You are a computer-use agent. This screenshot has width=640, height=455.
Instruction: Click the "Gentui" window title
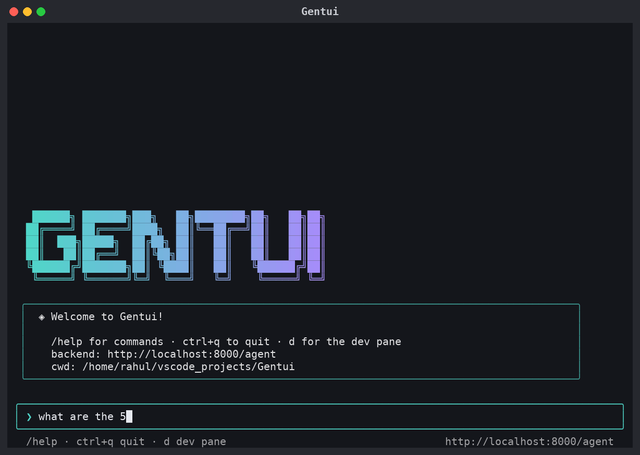click(x=320, y=11)
